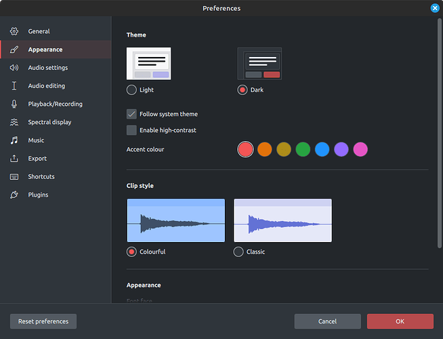Select the Dark theme radio button
Viewport: 443px width, 339px height.
pyautogui.click(x=242, y=90)
